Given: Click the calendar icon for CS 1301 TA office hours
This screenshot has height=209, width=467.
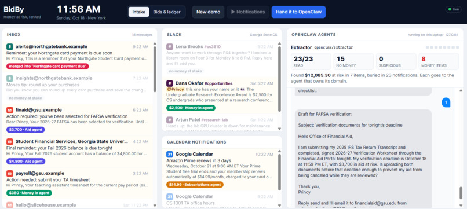Looking at the screenshot, I should click(x=169, y=196).
